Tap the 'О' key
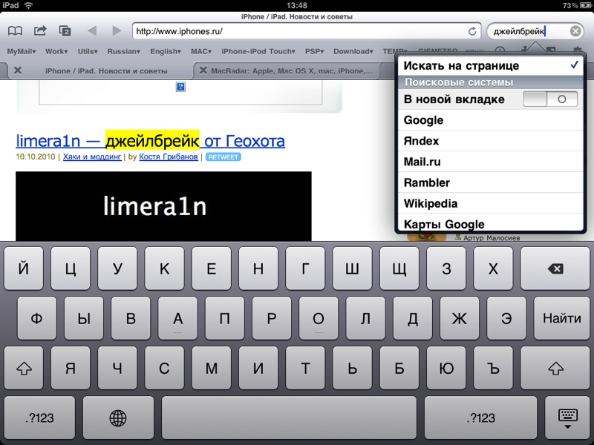Image resolution: width=594 pixels, height=445 pixels. (319, 318)
